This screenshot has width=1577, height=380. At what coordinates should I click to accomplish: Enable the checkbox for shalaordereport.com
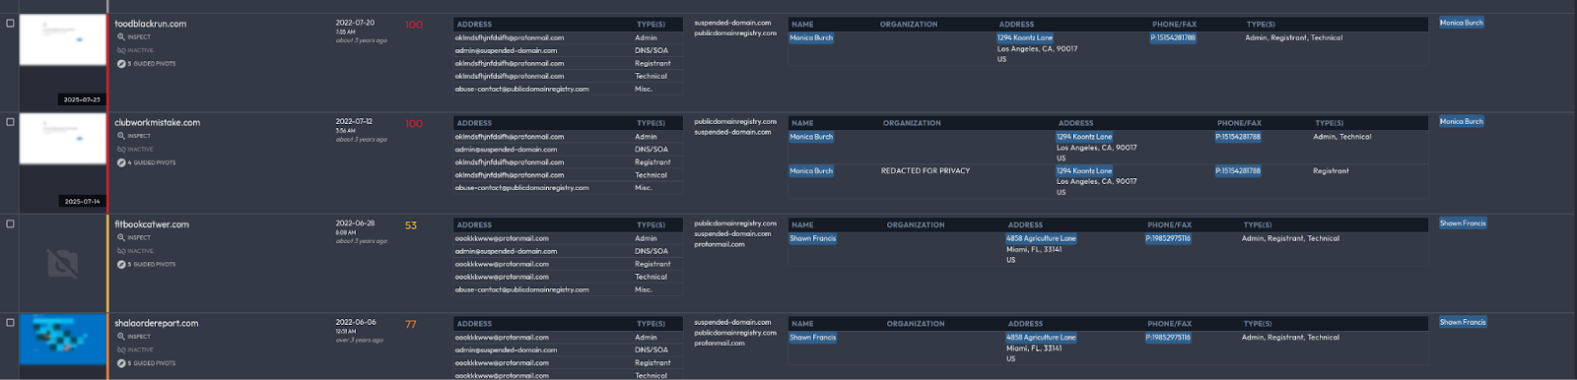coord(10,322)
